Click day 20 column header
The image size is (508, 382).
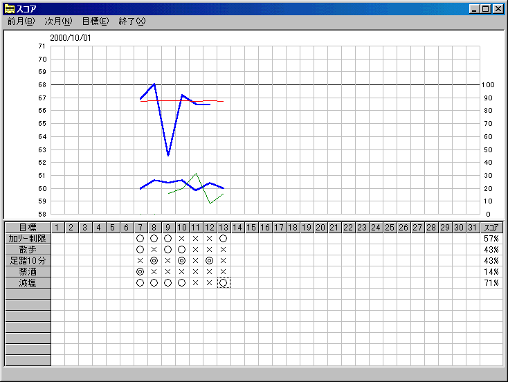click(x=320, y=228)
